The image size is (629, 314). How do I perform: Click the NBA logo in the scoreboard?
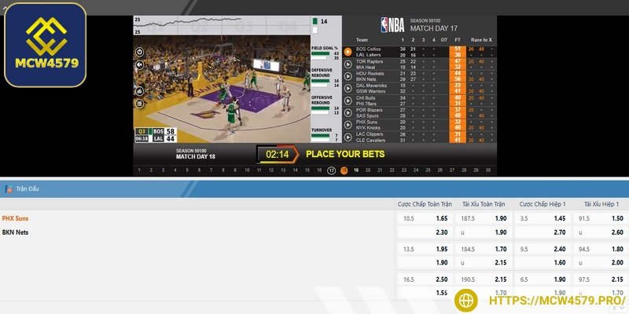(392, 25)
